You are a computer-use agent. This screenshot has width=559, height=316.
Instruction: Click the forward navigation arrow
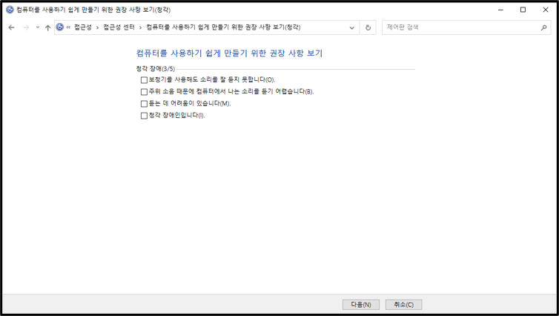coord(26,27)
